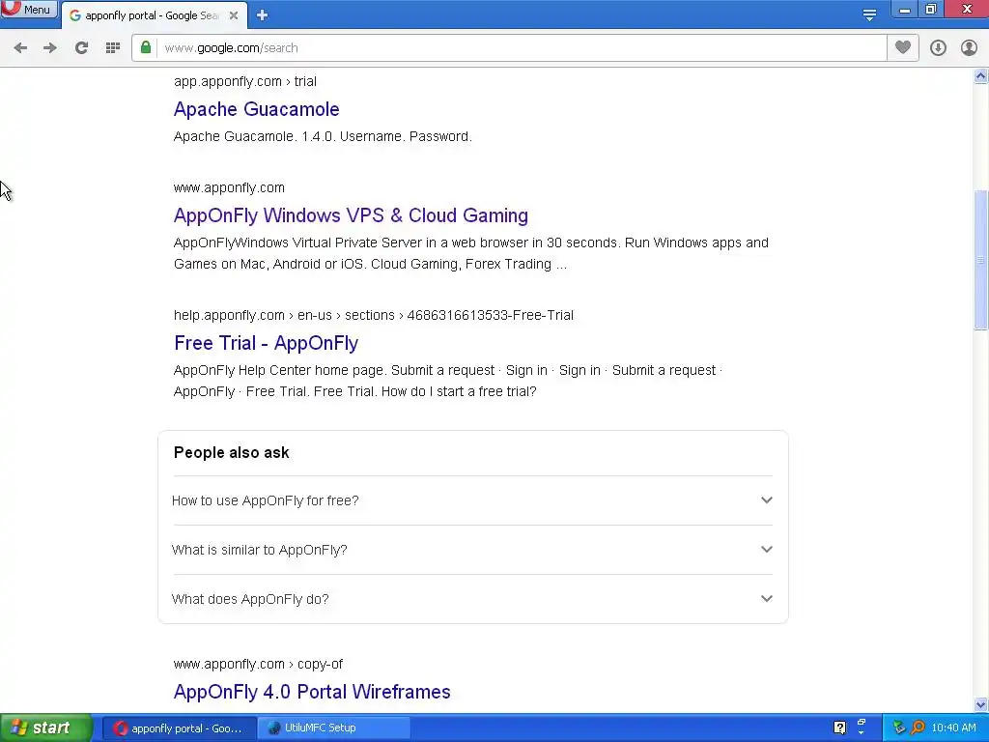Go forward to next page
This screenshot has height=742, width=989.
click(x=50, y=48)
